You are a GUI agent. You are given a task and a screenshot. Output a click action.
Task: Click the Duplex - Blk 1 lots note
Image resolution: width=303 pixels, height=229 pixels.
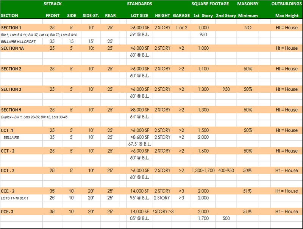pyautogui.click(x=34, y=117)
